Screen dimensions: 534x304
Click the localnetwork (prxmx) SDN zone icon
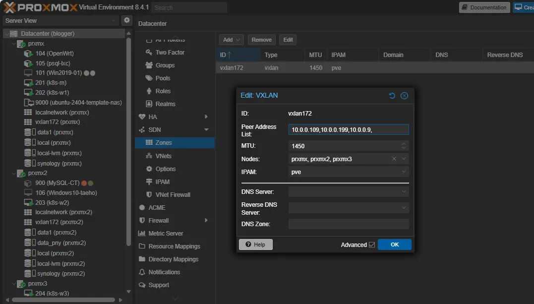[28, 112]
